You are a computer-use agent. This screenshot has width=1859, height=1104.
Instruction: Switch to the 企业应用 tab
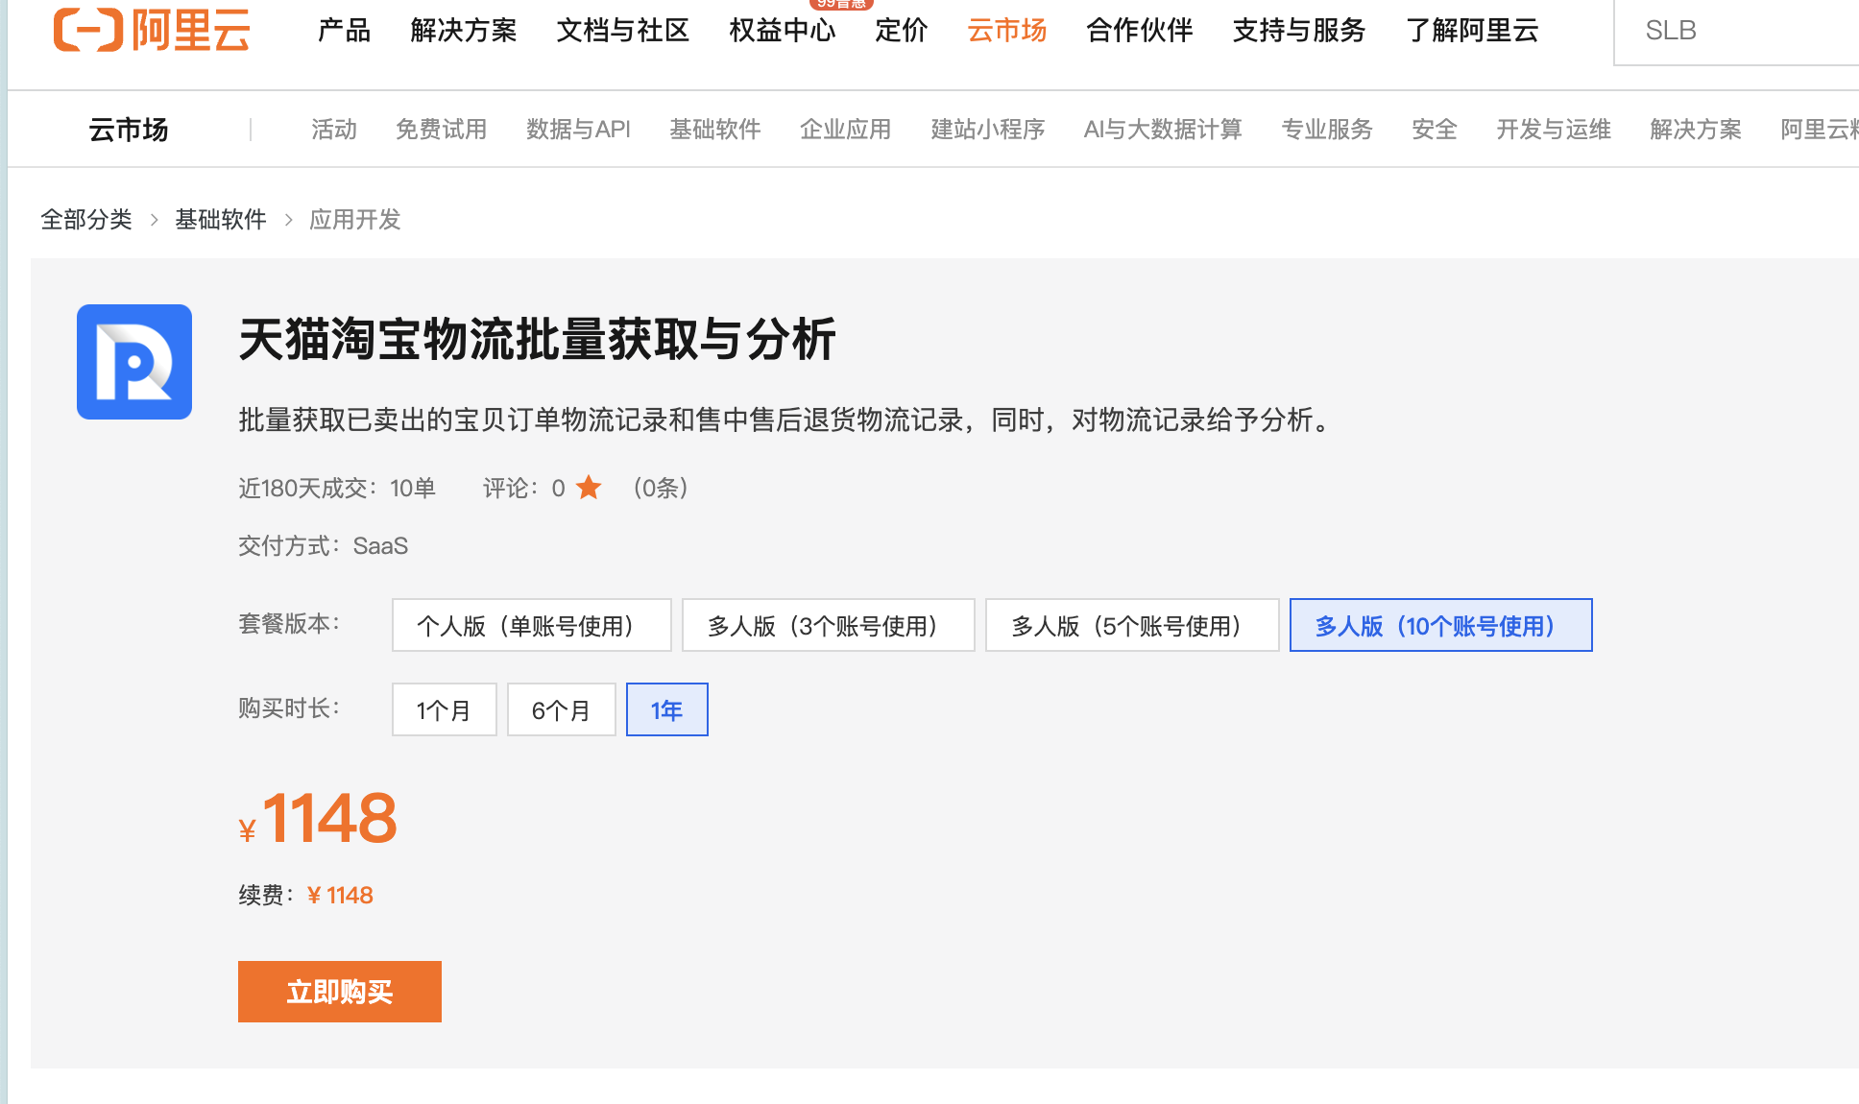(846, 130)
